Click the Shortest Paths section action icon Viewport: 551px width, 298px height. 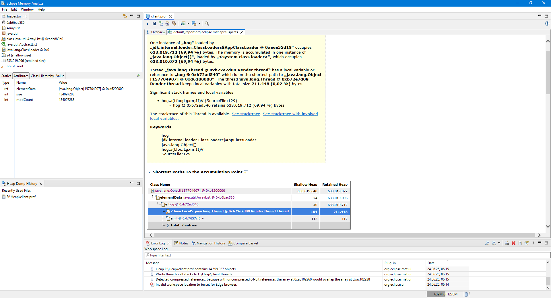[246, 172]
